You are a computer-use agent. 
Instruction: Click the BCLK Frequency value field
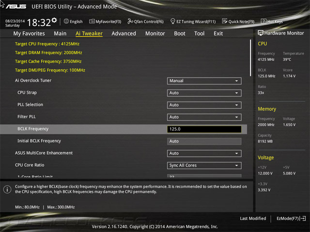[x=204, y=129]
